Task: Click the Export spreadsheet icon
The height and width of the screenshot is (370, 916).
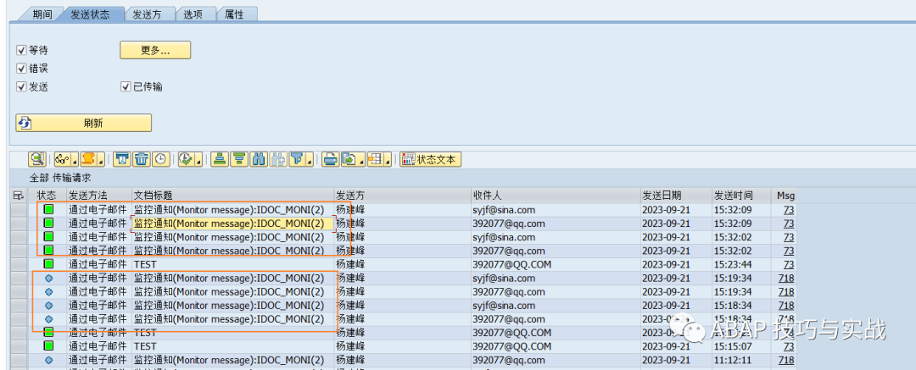Action: [x=349, y=158]
